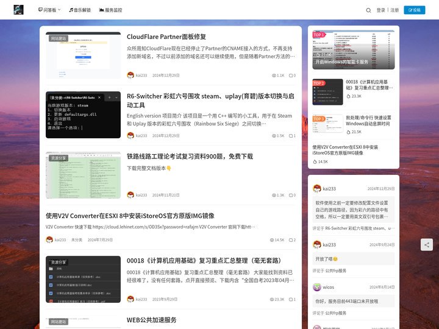Open the CloudFlare Partner article thumbnail
The image size is (439, 329).
(83, 55)
